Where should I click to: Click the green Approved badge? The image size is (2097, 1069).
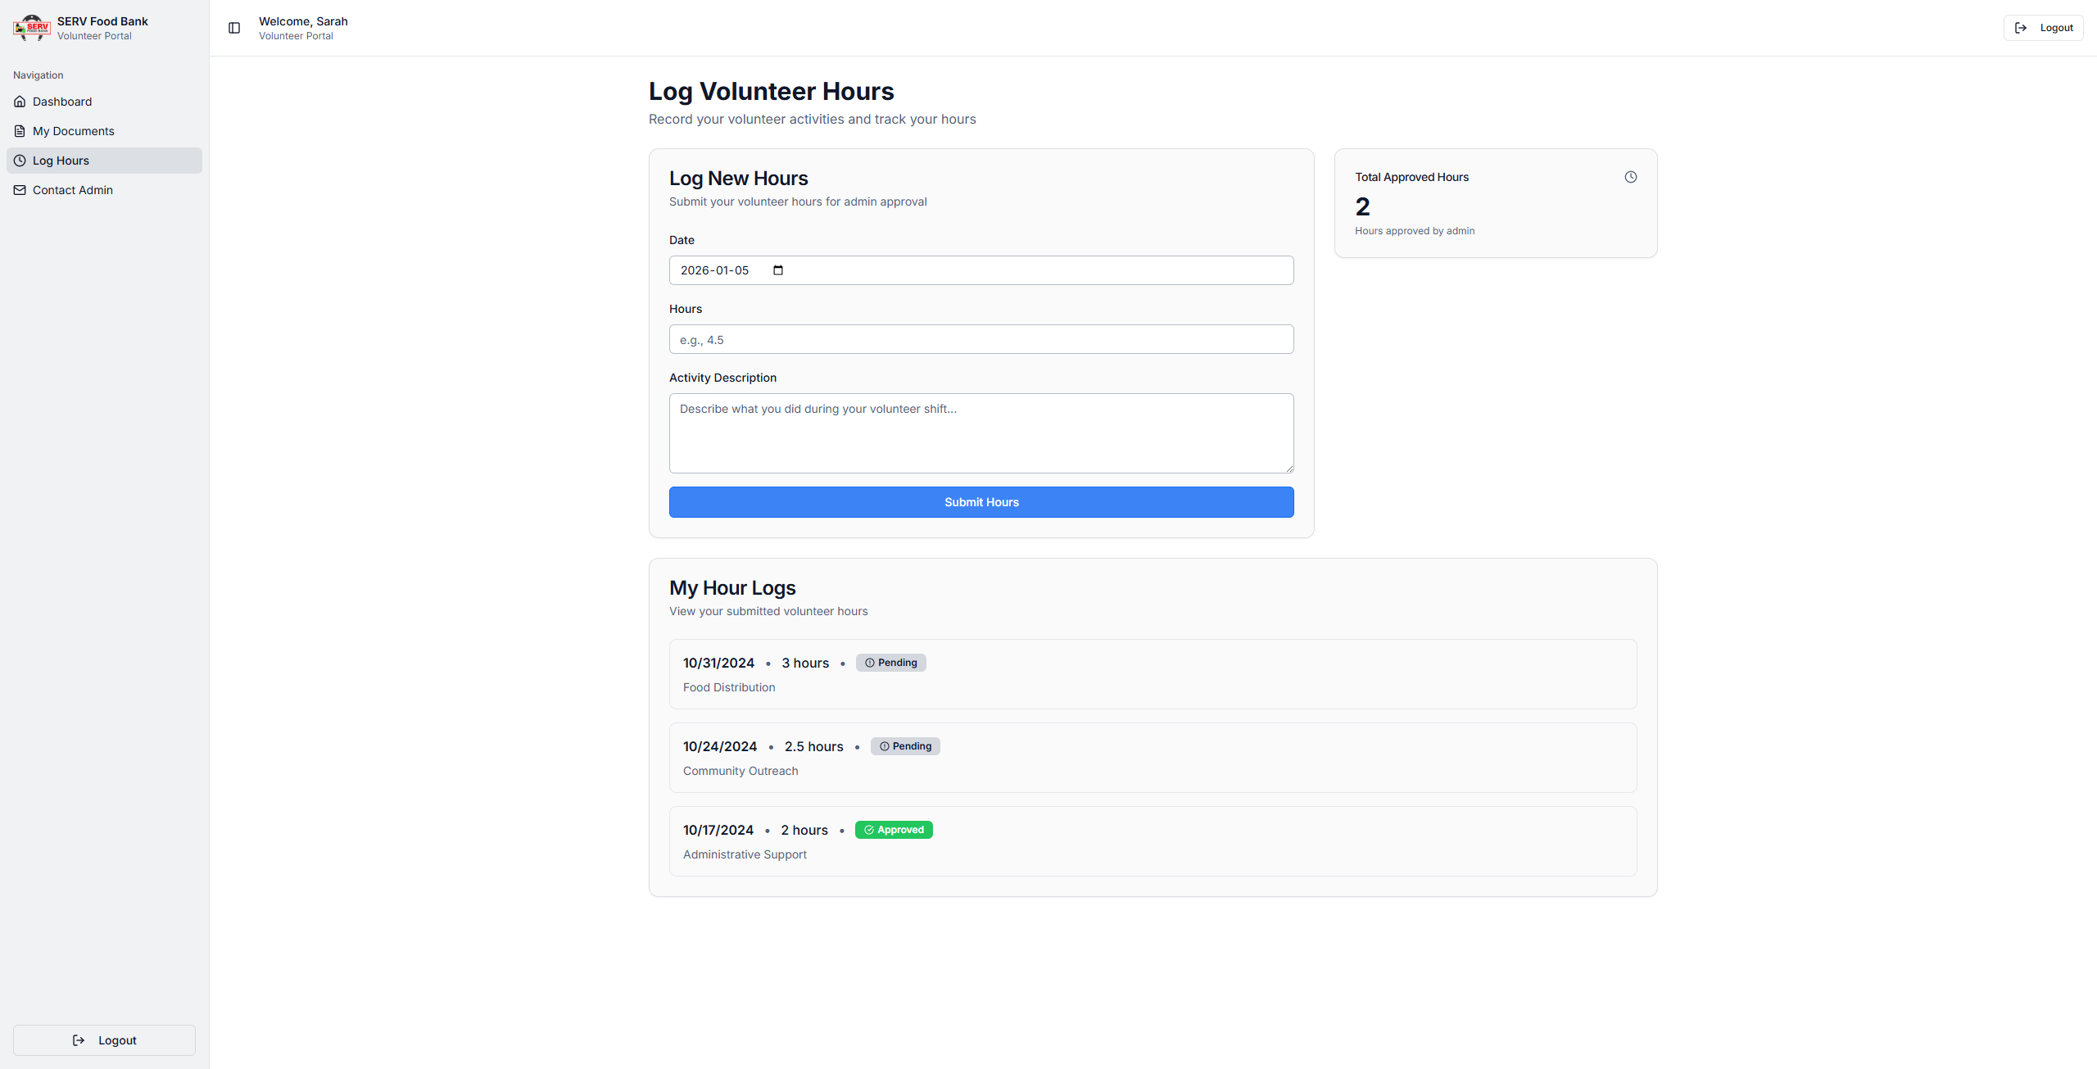894,830
